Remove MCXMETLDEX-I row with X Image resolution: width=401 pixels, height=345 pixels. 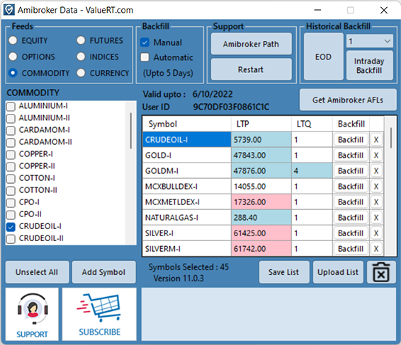[376, 202]
